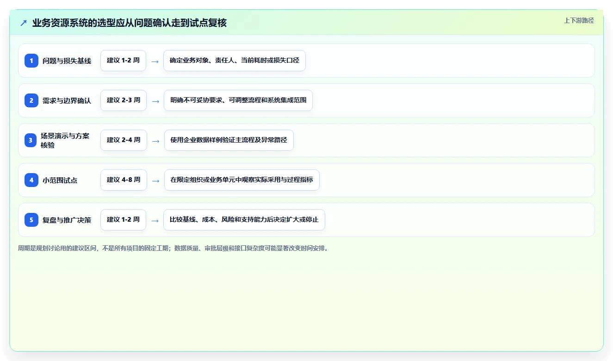
Task: Click 比较基线、成本、风险和支持能力后决定扩大或停止 box
Action: [244, 220]
